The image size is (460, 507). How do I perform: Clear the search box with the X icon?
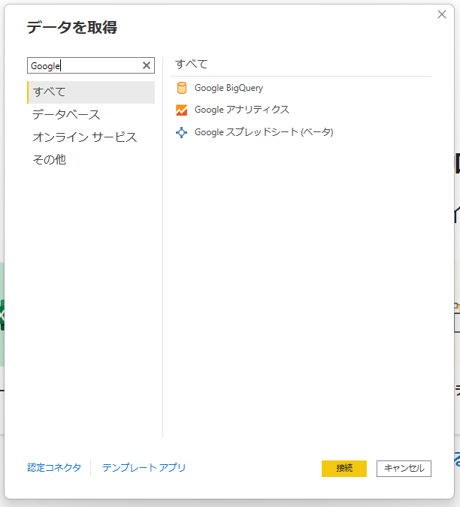[x=147, y=65]
